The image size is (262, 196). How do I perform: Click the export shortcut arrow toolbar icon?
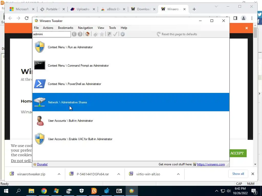click(109, 34)
